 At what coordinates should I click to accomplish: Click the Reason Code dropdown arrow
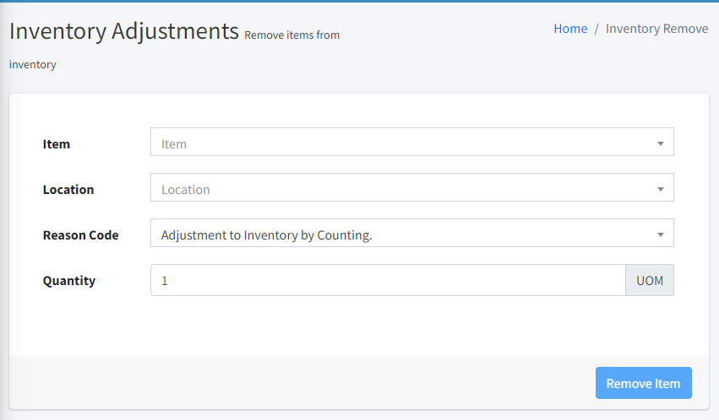coord(660,234)
